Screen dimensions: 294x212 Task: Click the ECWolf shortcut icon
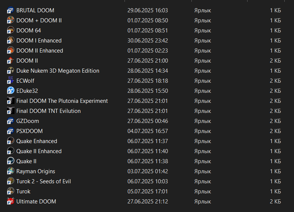[10, 80]
